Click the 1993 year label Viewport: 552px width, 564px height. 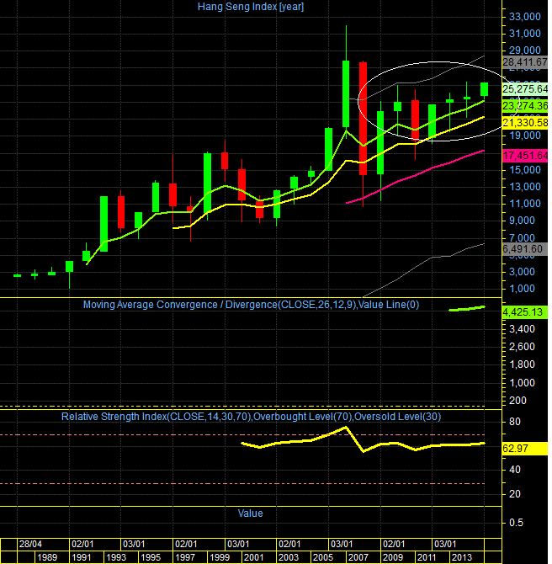tap(116, 557)
